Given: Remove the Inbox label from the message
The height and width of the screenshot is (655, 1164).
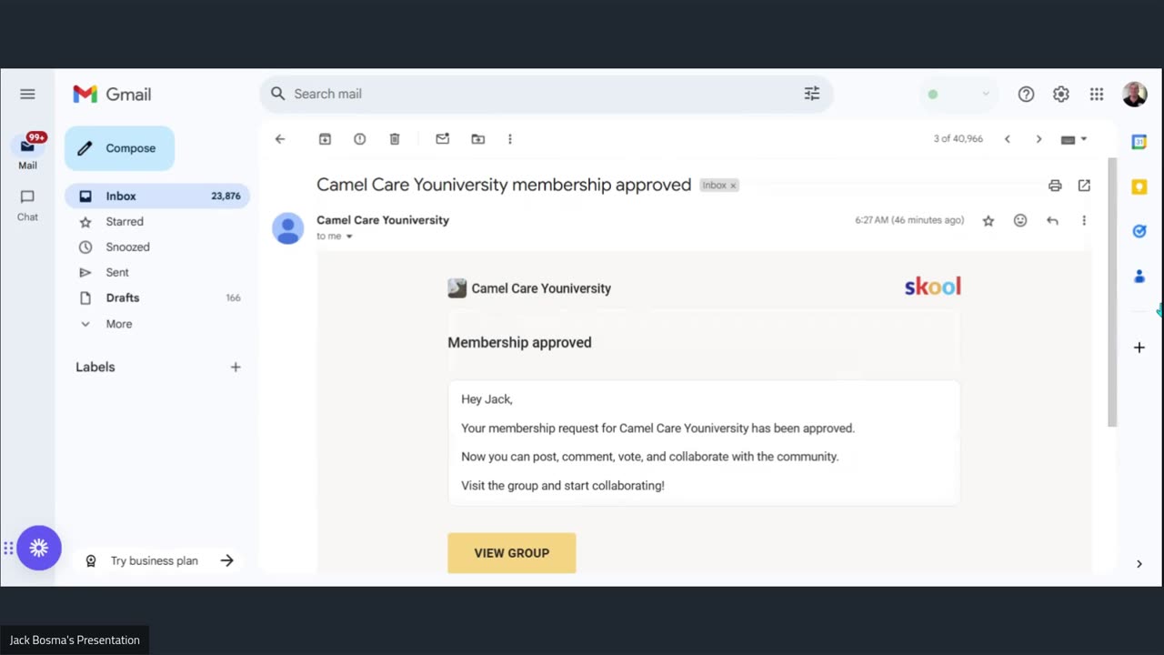Looking at the screenshot, I should 733,186.
